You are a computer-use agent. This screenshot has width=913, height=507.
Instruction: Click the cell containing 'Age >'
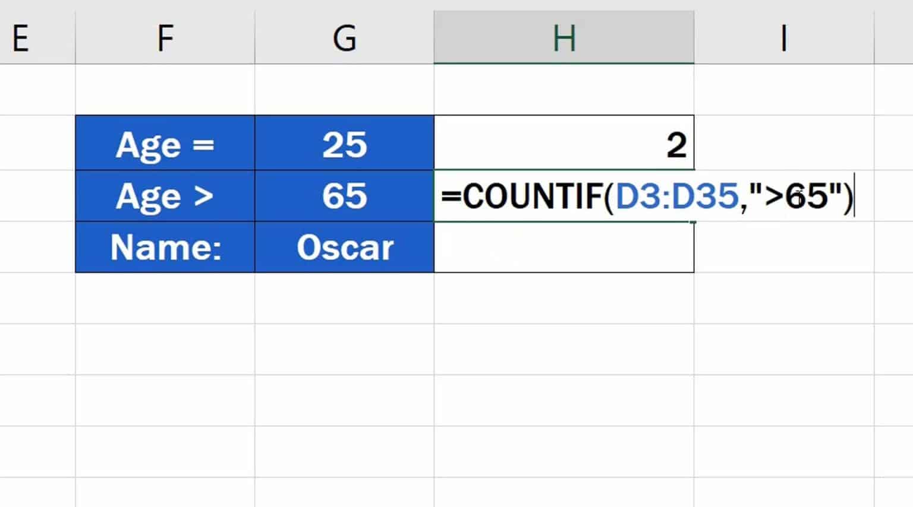(165, 196)
